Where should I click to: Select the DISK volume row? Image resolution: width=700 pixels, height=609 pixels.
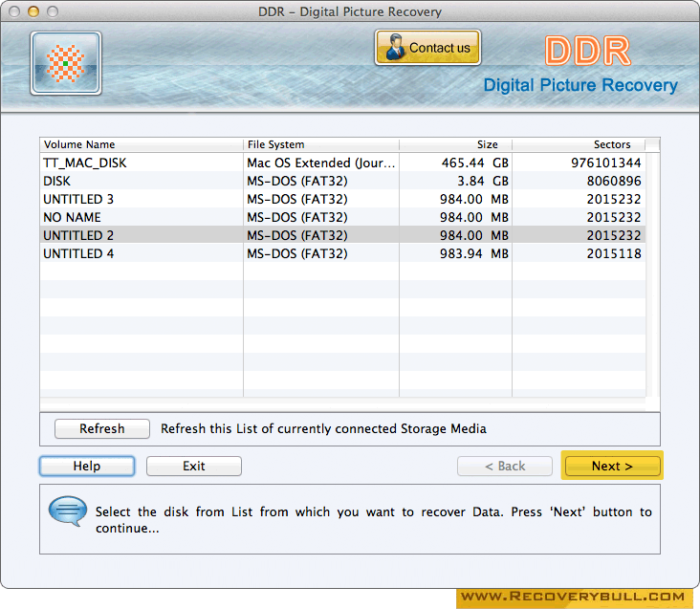tap(342, 181)
